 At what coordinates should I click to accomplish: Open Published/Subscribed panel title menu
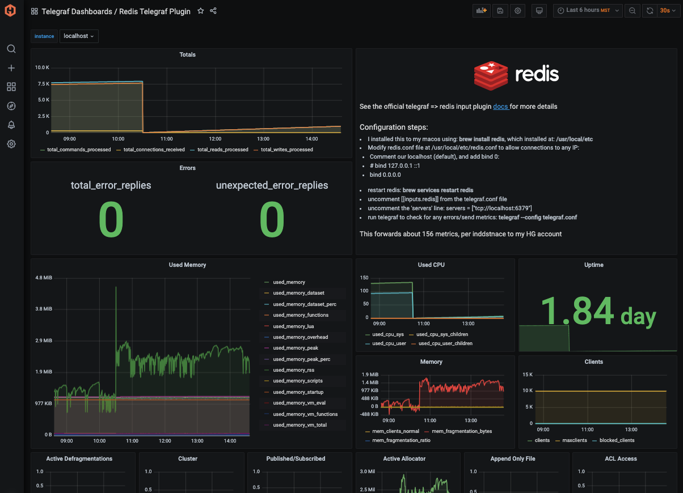pyautogui.click(x=296, y=458)
